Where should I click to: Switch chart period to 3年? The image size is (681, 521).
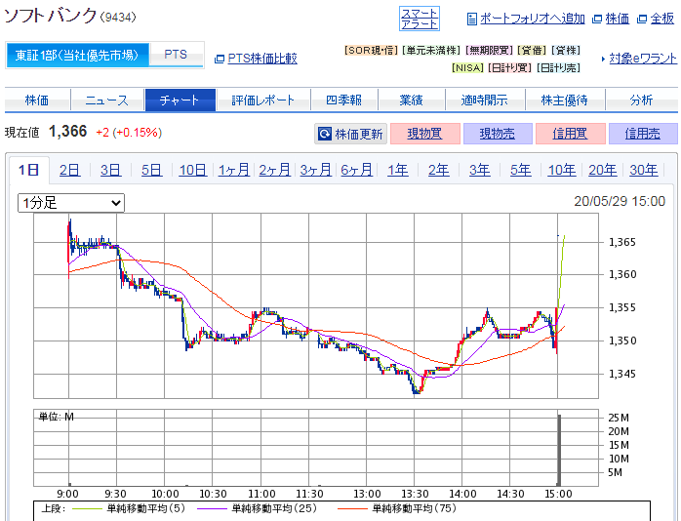pos(479,170)
